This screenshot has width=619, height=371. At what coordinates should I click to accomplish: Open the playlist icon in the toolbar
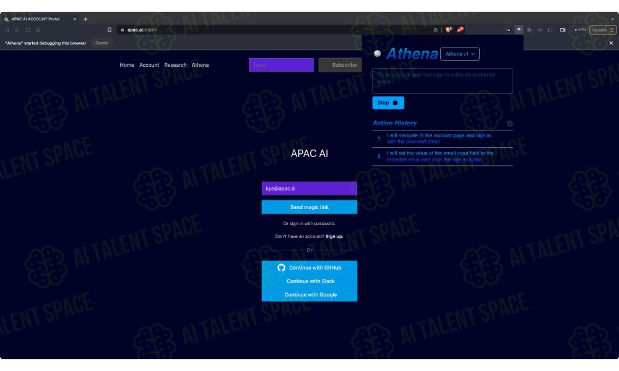[539, 30]
